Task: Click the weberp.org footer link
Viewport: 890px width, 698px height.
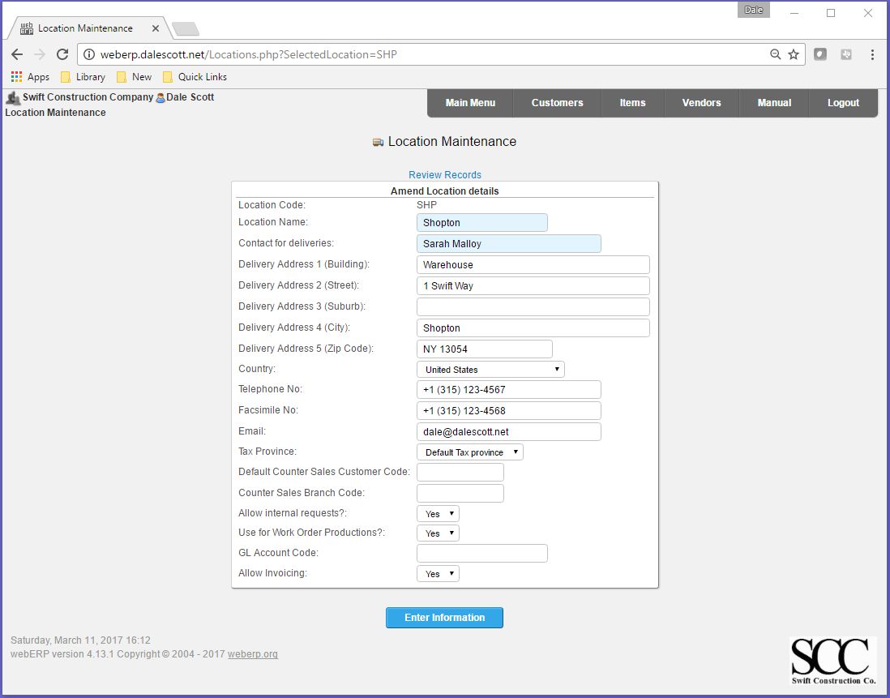Action: (253, 654)
